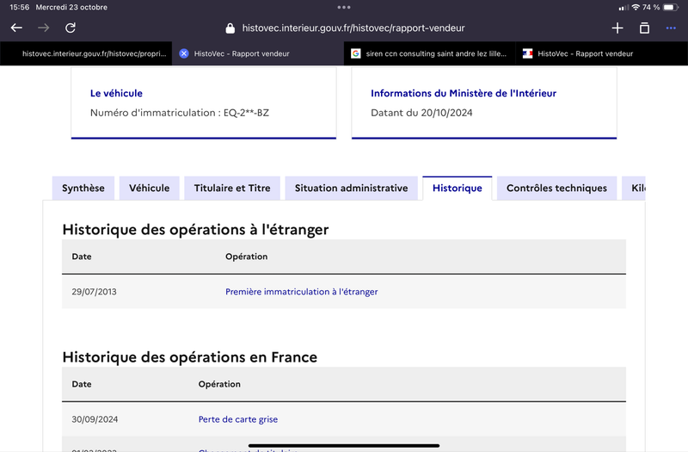Reload the page with the refresh icon
The image size is (688, 452).
[x=71, y=28]
